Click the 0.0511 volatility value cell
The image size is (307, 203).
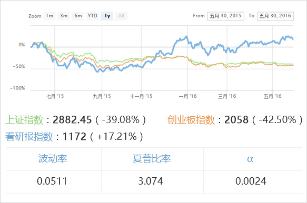[52, 181]
